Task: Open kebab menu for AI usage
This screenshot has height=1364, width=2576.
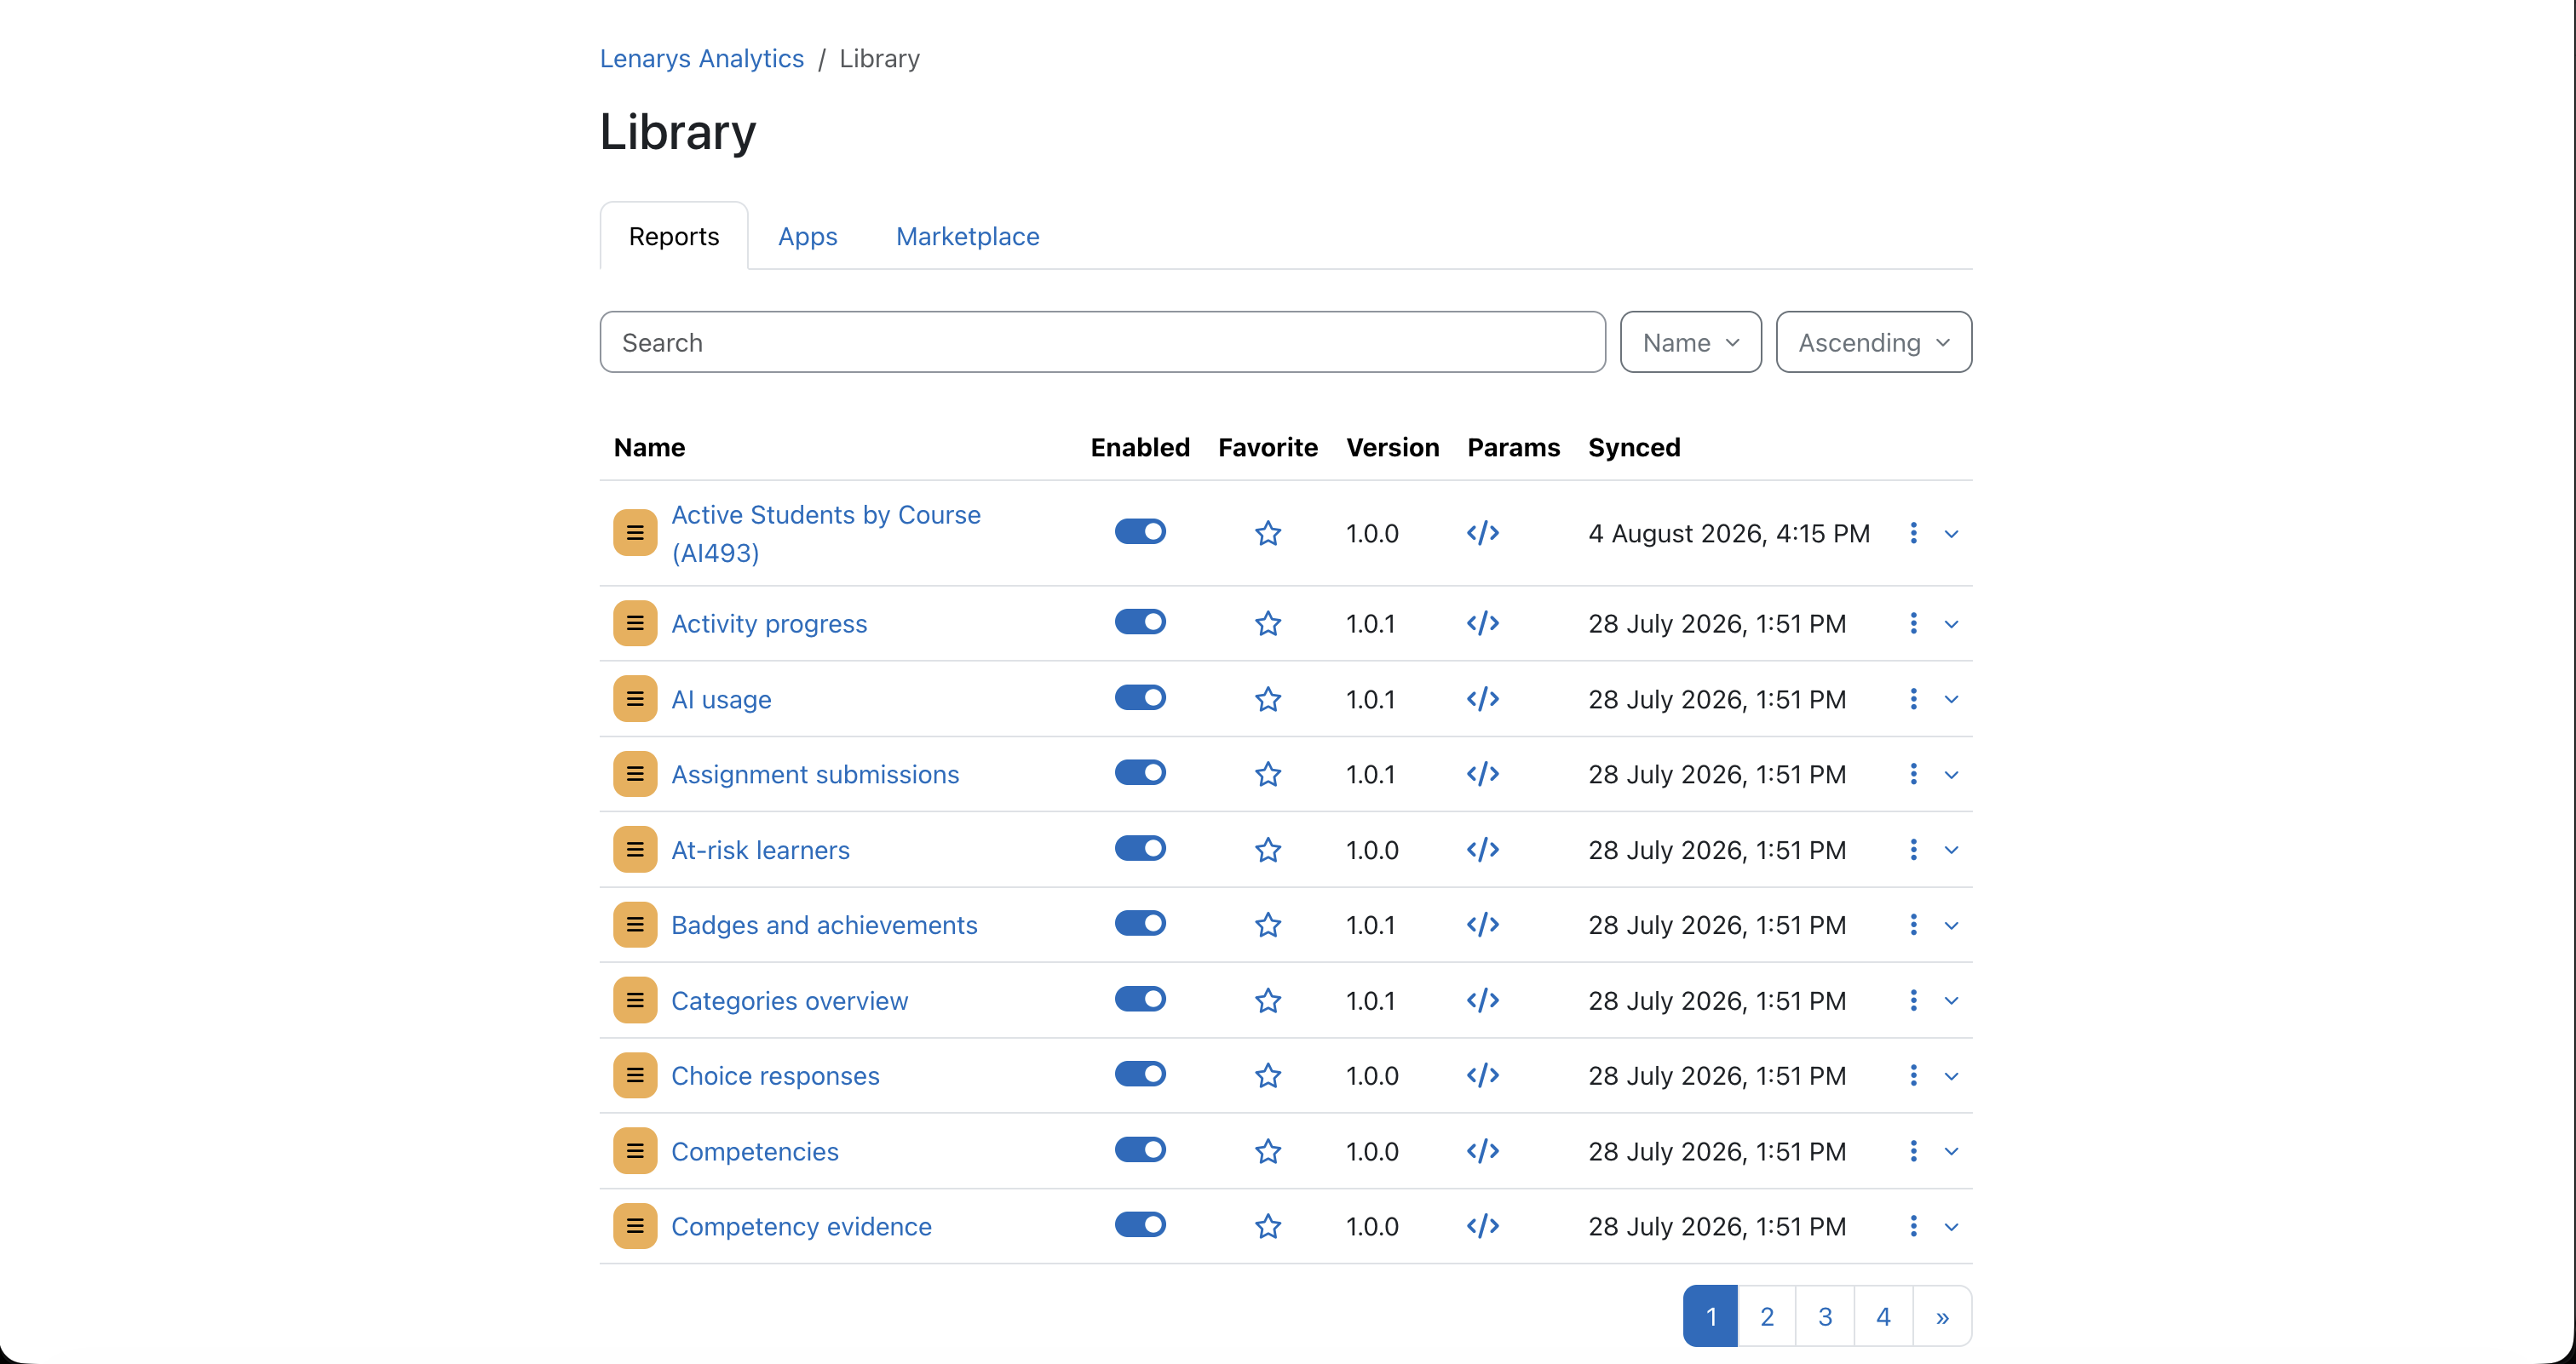Action: pyautogui.click(x=1913, y=698)
